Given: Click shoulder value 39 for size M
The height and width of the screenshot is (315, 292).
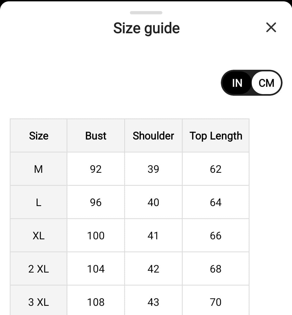Looking at the screenshot, I should click(153, 169).
